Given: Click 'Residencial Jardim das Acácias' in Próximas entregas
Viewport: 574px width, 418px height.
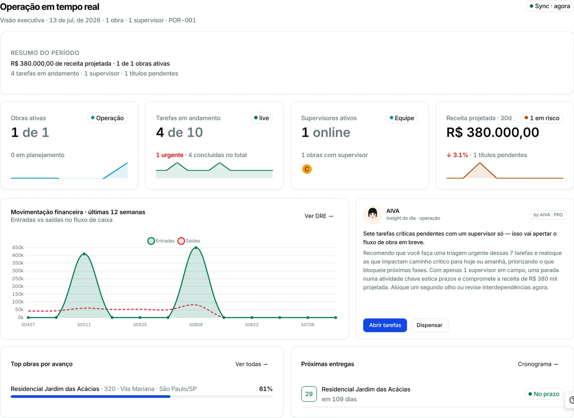Looking at the screenshot, I should click(x=366, y=389).
